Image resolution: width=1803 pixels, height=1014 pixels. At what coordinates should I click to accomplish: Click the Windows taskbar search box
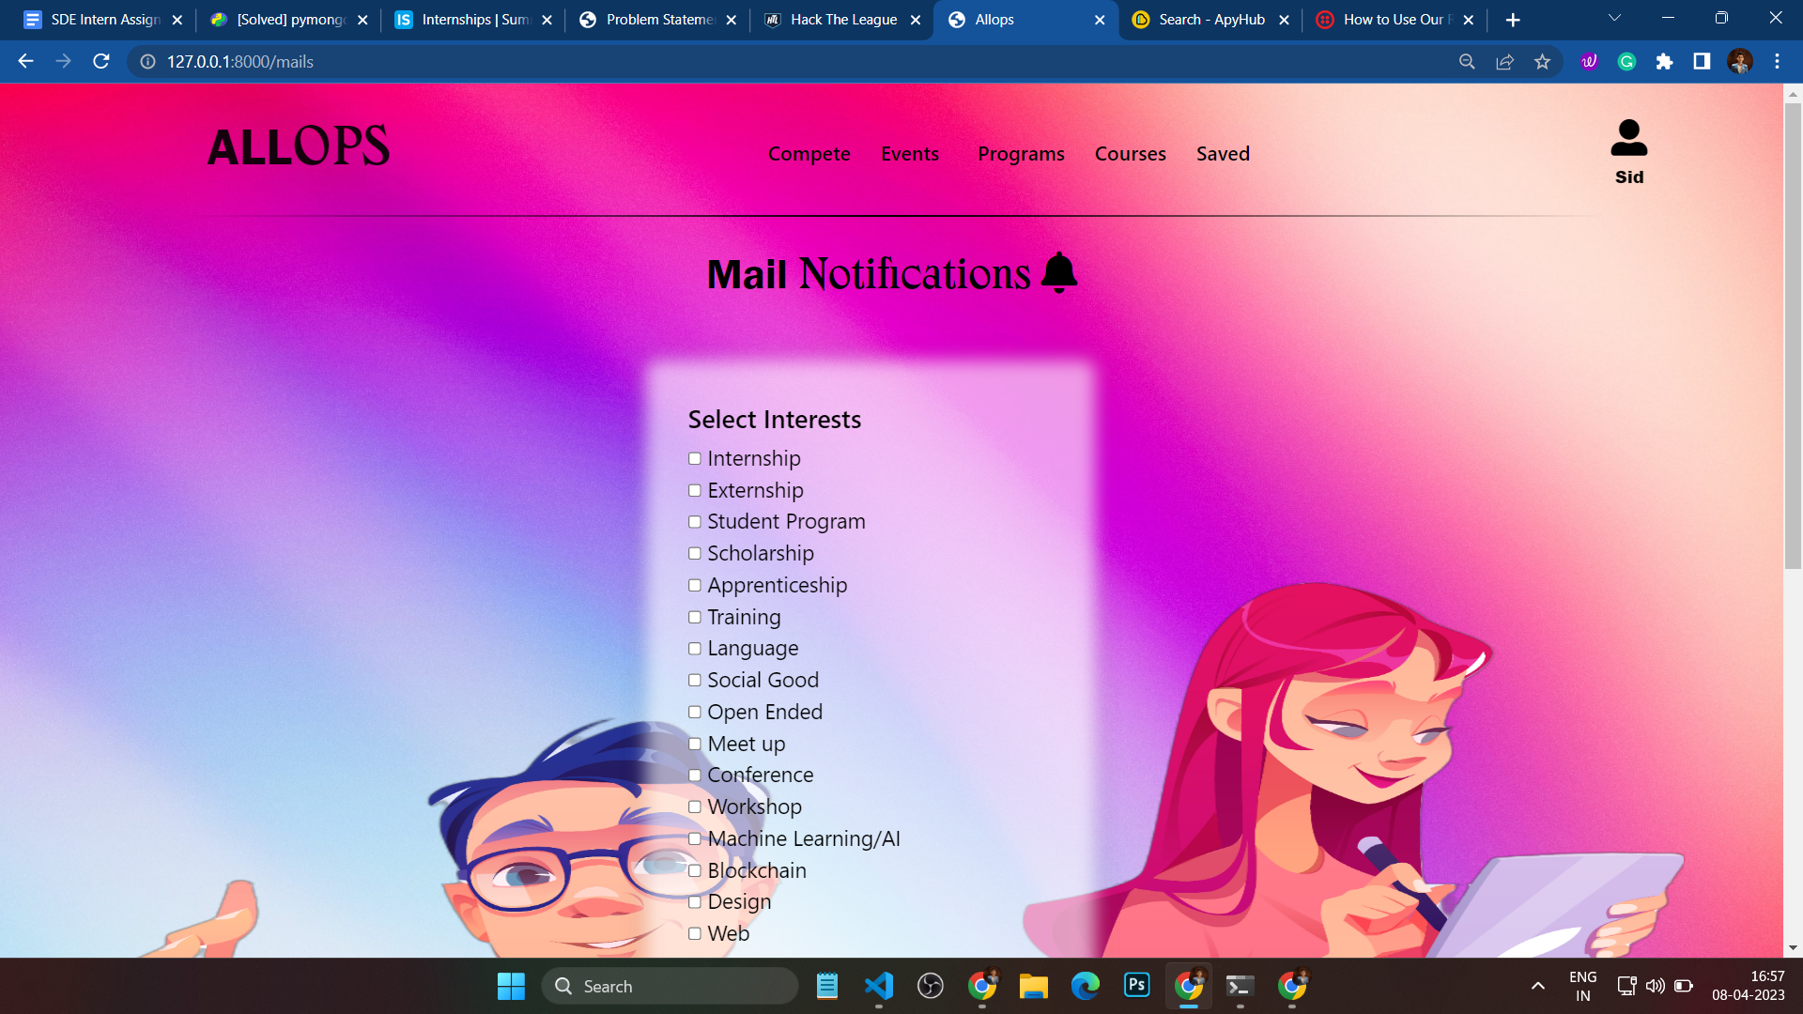[669, 986]
